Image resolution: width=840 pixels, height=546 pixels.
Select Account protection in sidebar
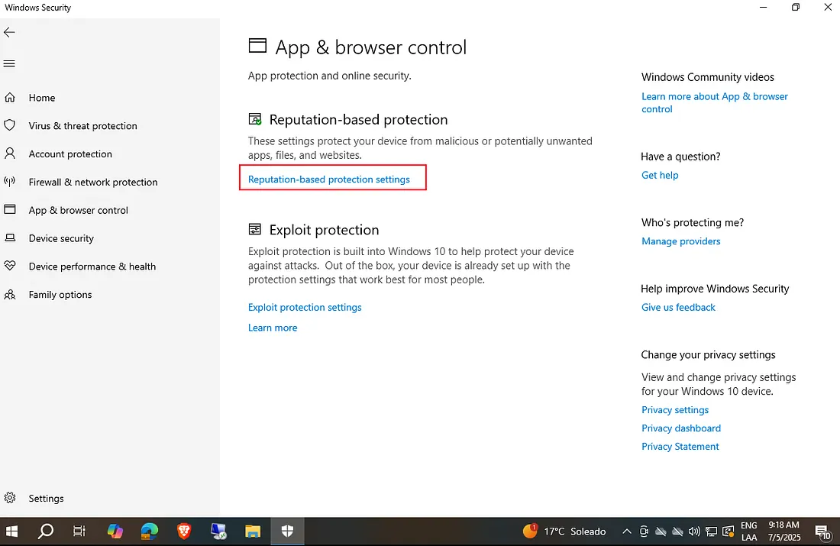(70, 153)
